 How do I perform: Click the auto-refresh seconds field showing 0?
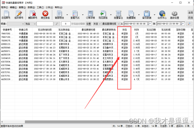pyautogui.click(x=66, y=24)
